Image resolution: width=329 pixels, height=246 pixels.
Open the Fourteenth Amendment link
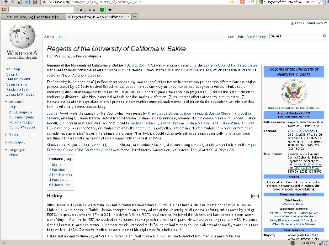[102, 150]
